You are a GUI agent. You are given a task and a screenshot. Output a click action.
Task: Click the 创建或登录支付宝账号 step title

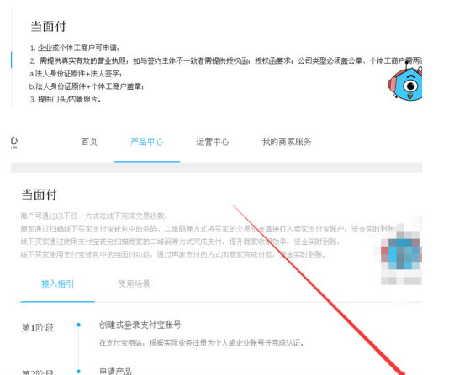pos(140,325)
